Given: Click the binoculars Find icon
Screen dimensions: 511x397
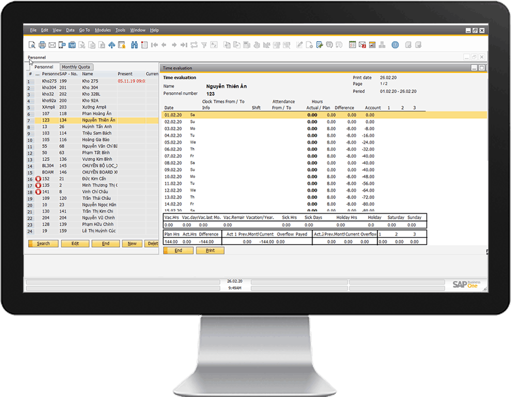Looking at the screenshot, I should [134, 45].
